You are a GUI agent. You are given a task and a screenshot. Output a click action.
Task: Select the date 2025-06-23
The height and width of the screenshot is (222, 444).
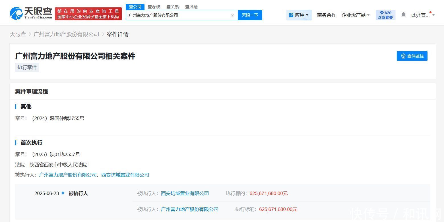pyautogui.click(x=47, y=193)
